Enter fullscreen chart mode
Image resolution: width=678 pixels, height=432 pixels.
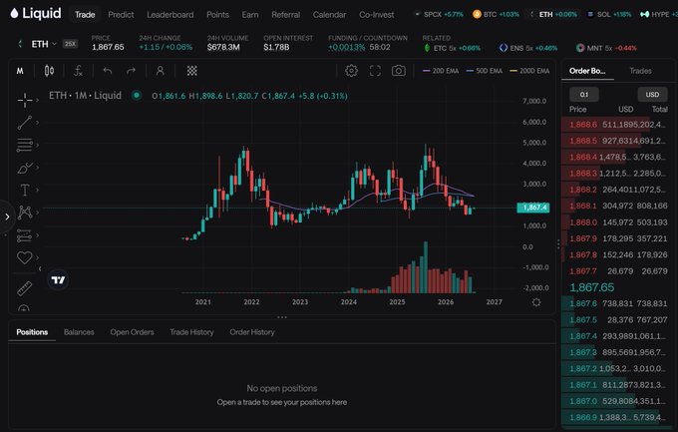375,71
